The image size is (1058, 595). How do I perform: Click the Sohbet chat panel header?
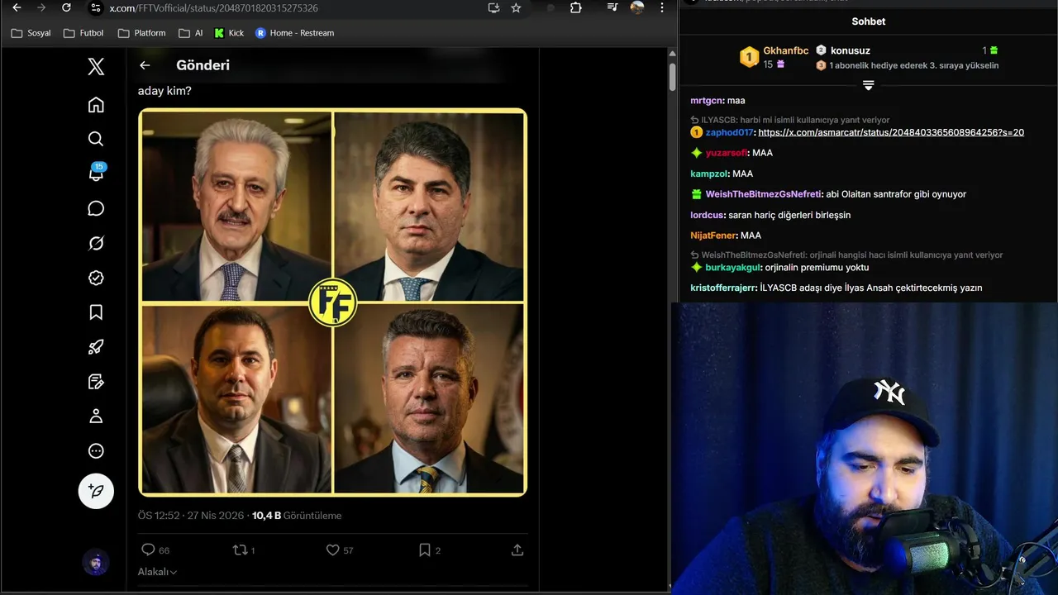[868, 21]
